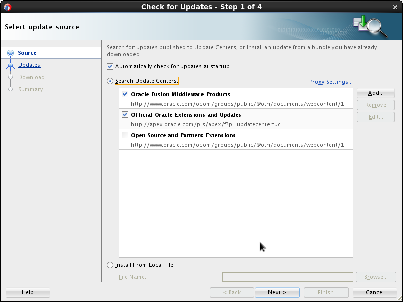This screenshot has width=403, height=302.
Task: Click the Select update source heading
Action: [42, 27]
